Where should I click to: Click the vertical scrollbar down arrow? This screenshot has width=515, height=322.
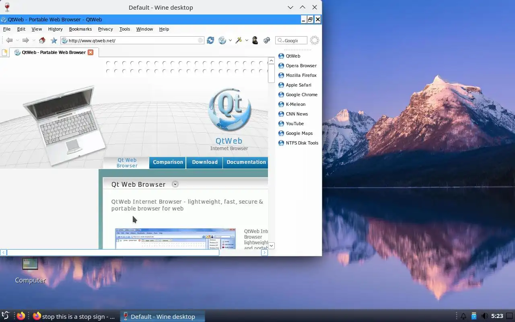pyautogui.click(x=271, y=246)
